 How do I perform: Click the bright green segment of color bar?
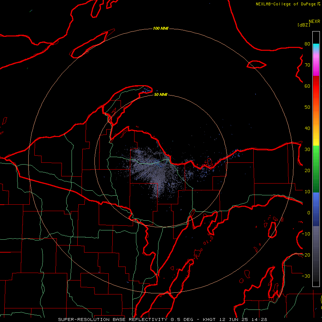click(316, 152)
